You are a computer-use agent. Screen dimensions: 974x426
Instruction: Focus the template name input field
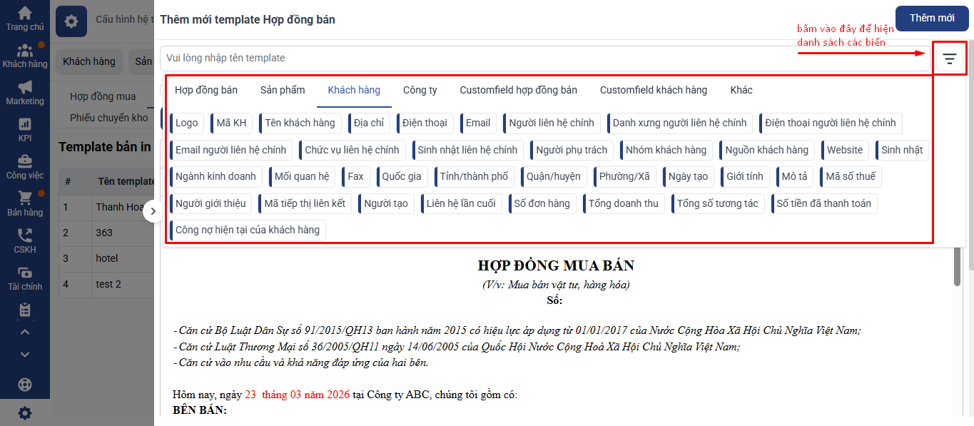(545, 59)
